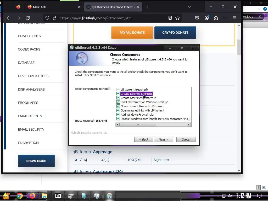Click the PAYPAL DONATE button
Image resolution: width=268 pixels, height=201 pixels.
point(132,33)
